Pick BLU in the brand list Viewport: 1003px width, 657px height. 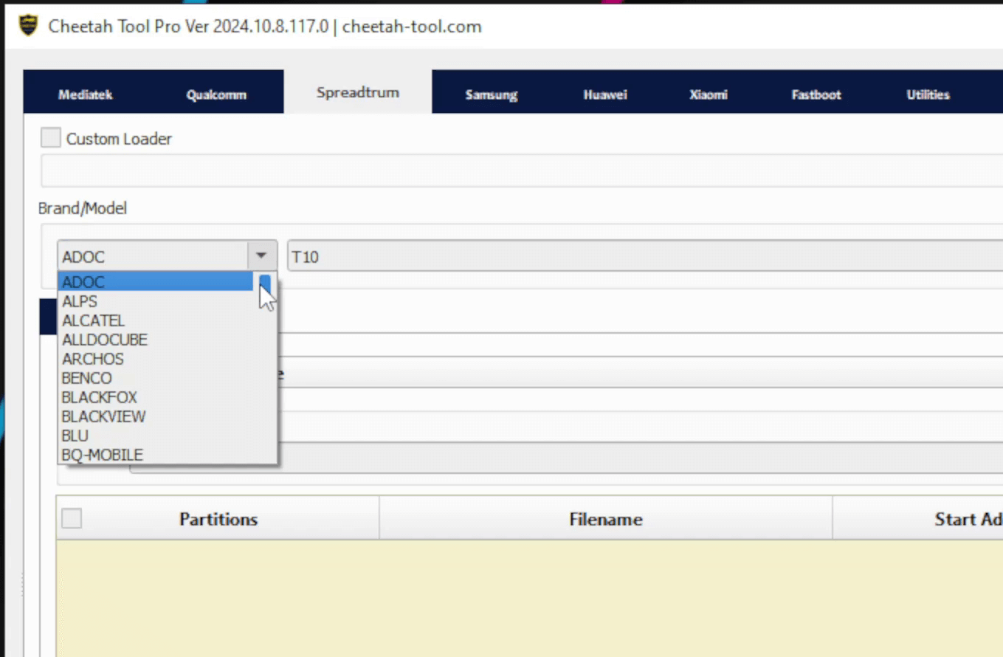point(156,436)
